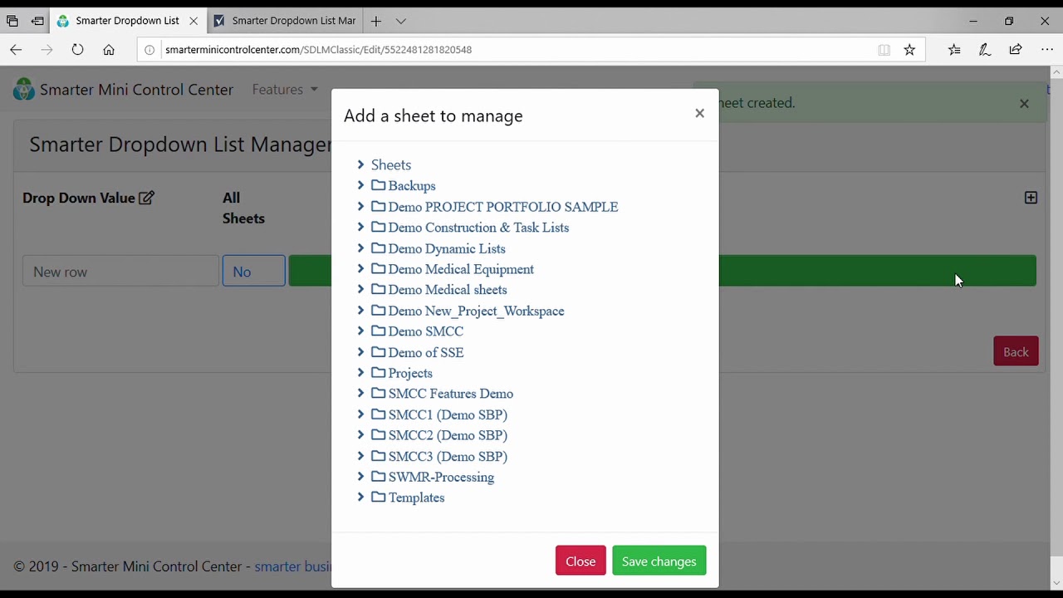This screenshot has width=1063, height=598.
Task: Click Demo PROJECT PORTFOLIO SAMPLE folder icon
Action: 379,206
